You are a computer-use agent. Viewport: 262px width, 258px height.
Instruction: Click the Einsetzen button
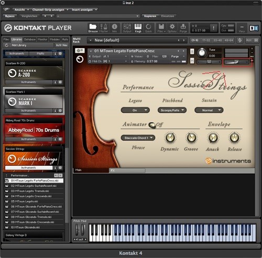[x=168, y=16]
